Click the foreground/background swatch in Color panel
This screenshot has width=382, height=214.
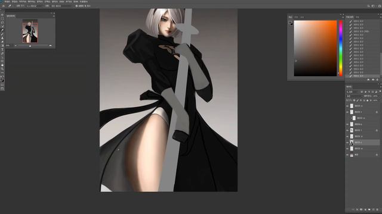point(291,23)
